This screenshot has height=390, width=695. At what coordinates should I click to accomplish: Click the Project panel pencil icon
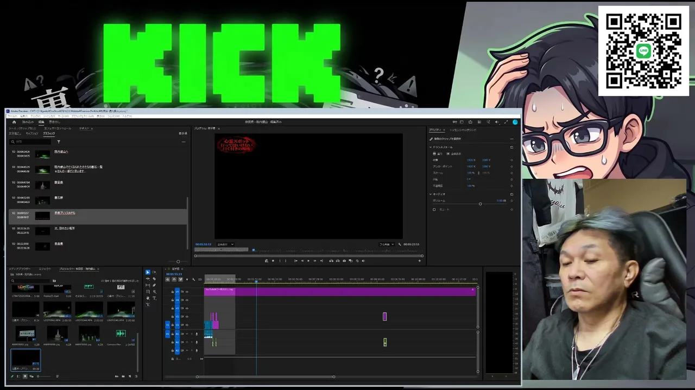click(12, 376)
